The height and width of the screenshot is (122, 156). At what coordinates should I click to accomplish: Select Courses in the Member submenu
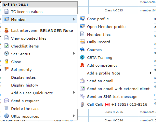click(115, 50)
